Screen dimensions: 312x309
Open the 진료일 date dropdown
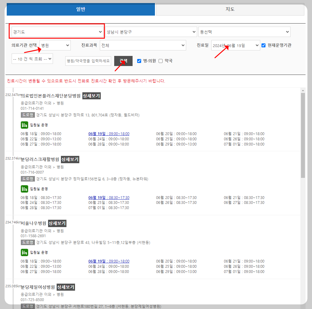tap(235, 45)
